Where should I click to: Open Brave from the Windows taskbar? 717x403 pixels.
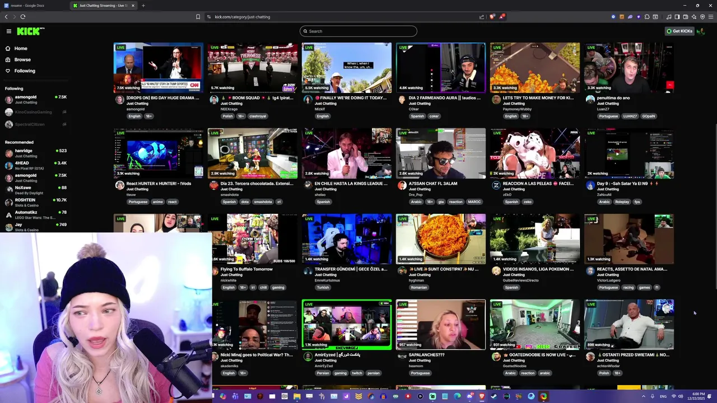point(482,397)
